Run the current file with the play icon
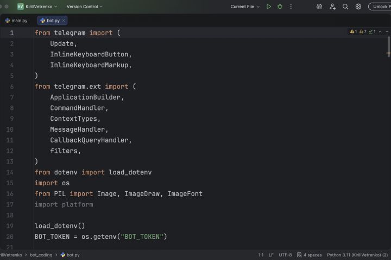 (269, 6)
